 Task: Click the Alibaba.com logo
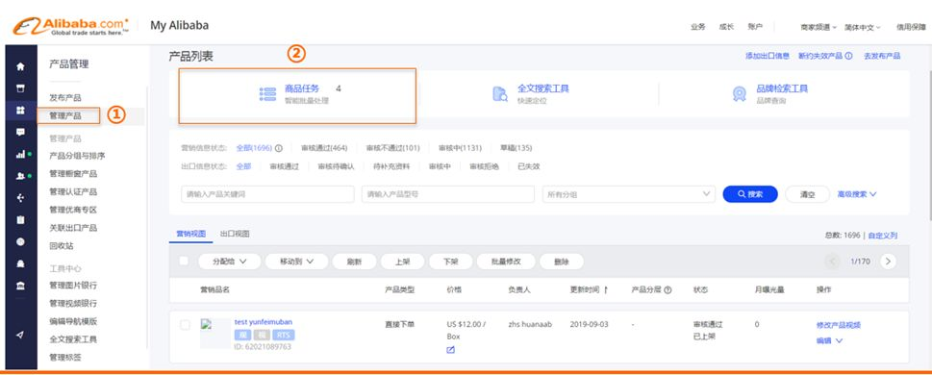click(x=70, y=26)
